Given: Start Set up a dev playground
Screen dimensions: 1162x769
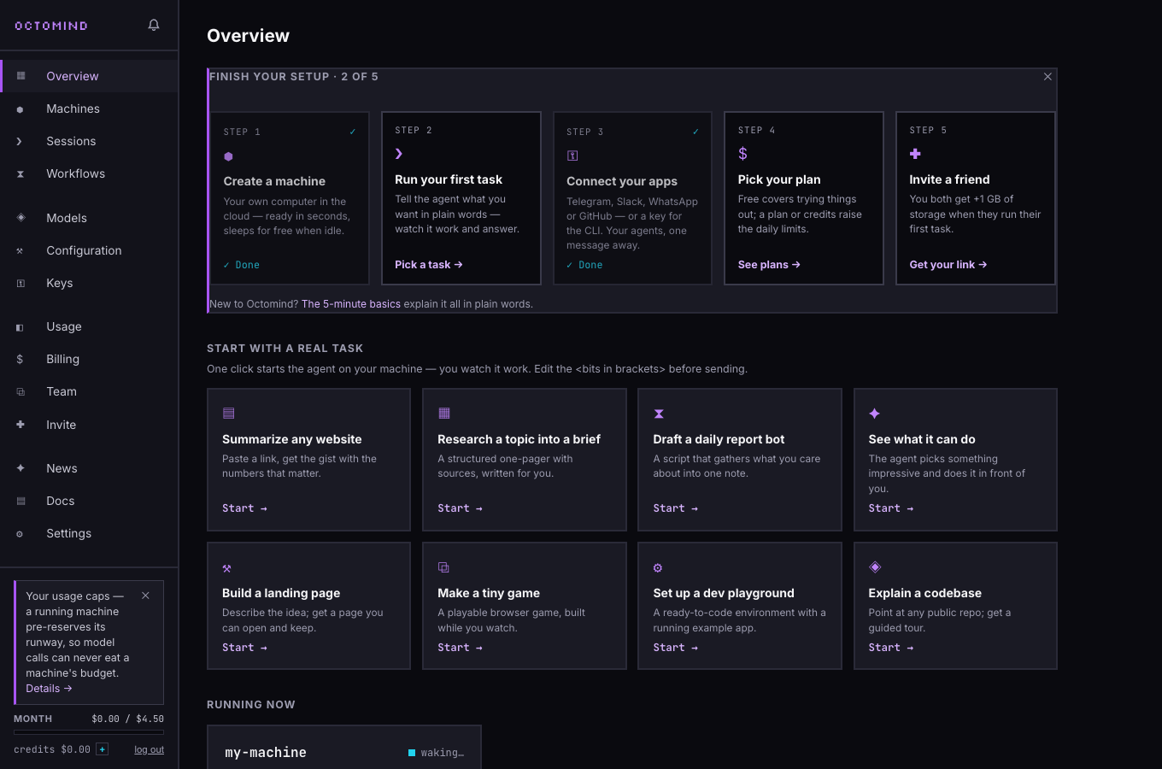Looking at the screenshot, I should click(676, 648).
